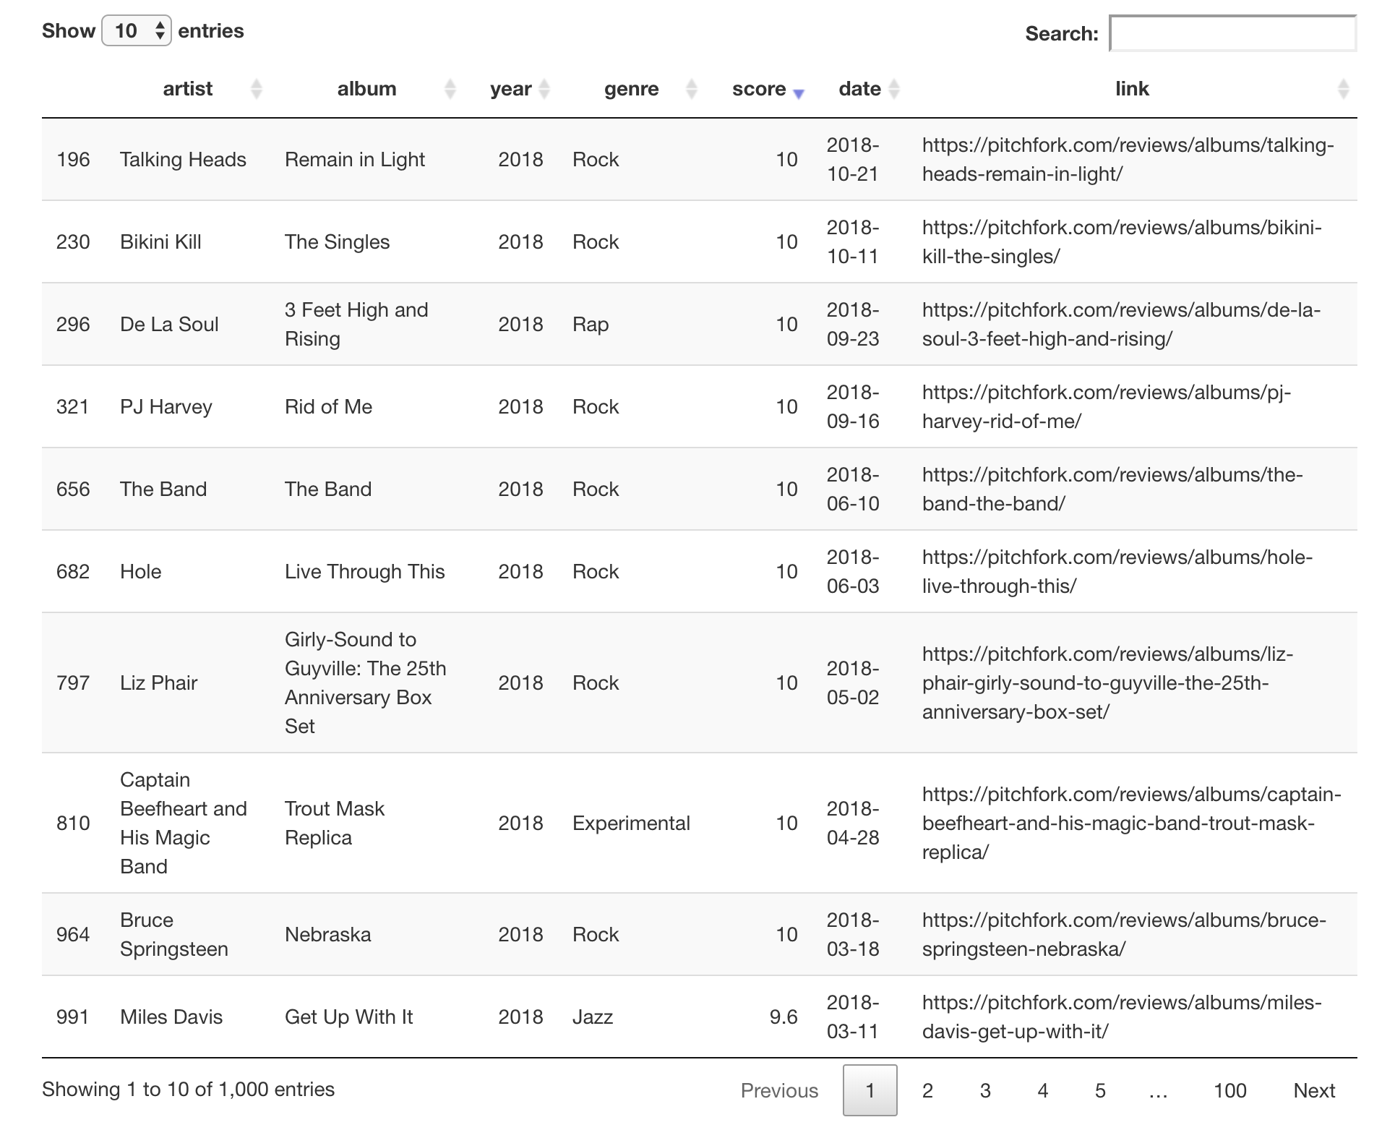Open page 4 of the table
This screenshot has width=1395, height=1138.
(x=1042, y=1090)
